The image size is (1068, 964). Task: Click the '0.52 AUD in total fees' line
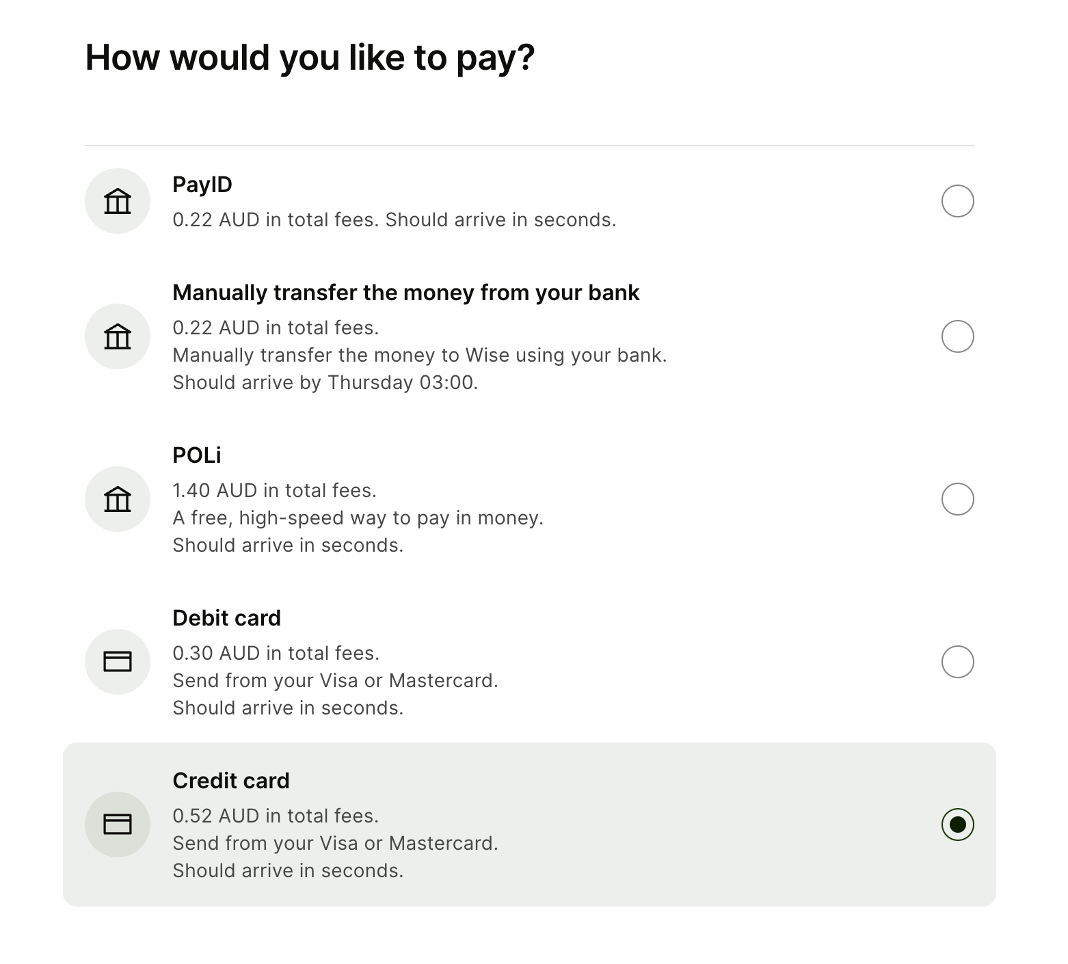coord(276,816)
